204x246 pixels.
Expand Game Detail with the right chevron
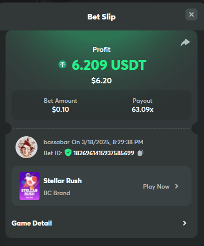(184, 223)
